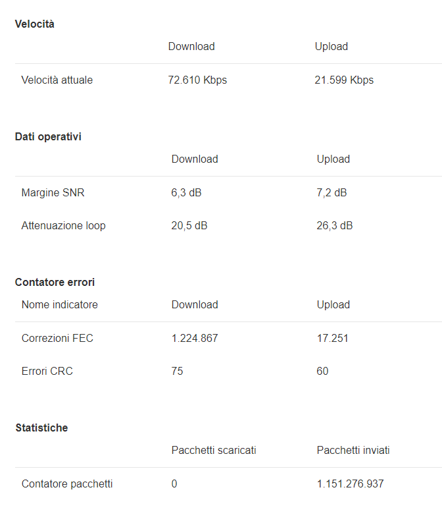Click the Statistiche section heading
Viewport: 442px width, 527px height.
pos(41,428)
